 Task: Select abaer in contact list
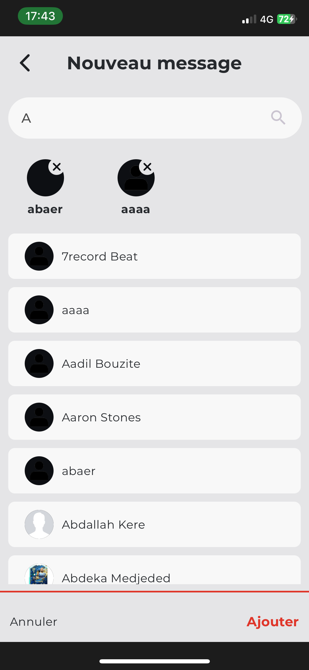coord(154,471)
